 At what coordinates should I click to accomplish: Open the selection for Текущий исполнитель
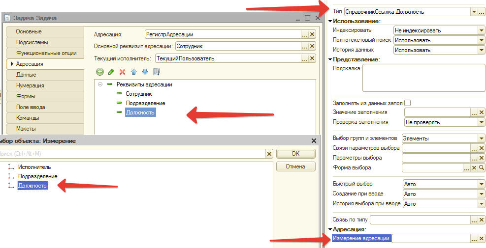(x=305, y=58)
